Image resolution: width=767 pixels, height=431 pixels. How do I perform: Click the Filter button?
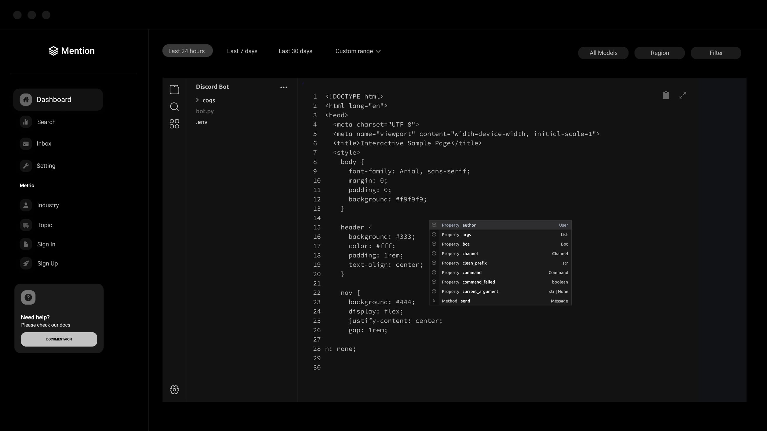click(716, 53)
